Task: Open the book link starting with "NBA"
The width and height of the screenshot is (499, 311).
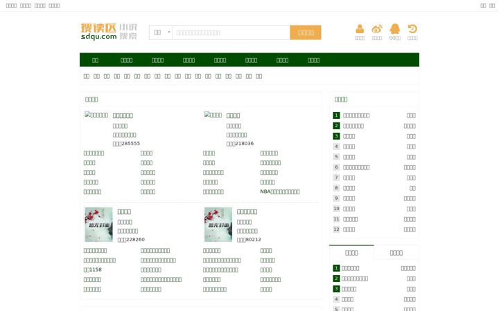Action: 280,191
